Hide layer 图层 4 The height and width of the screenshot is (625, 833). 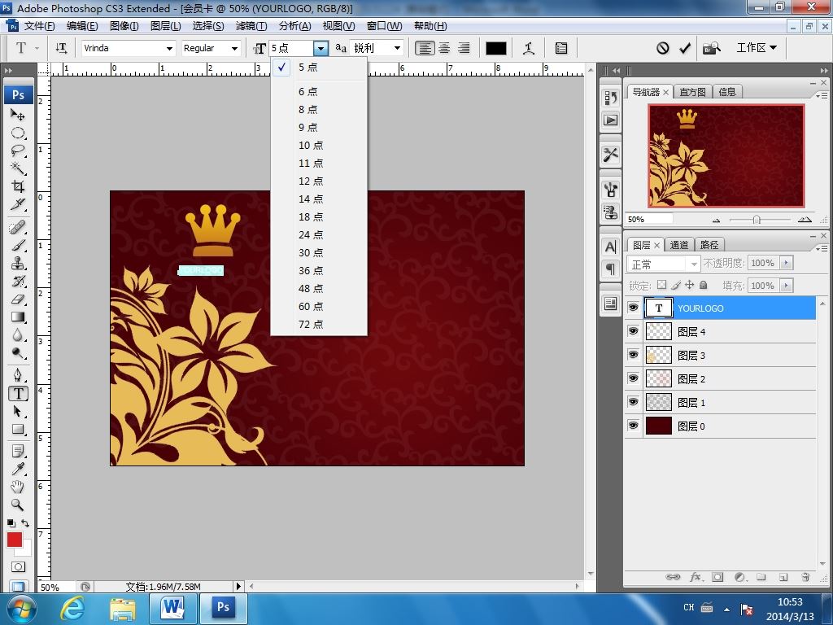(633, 331)
